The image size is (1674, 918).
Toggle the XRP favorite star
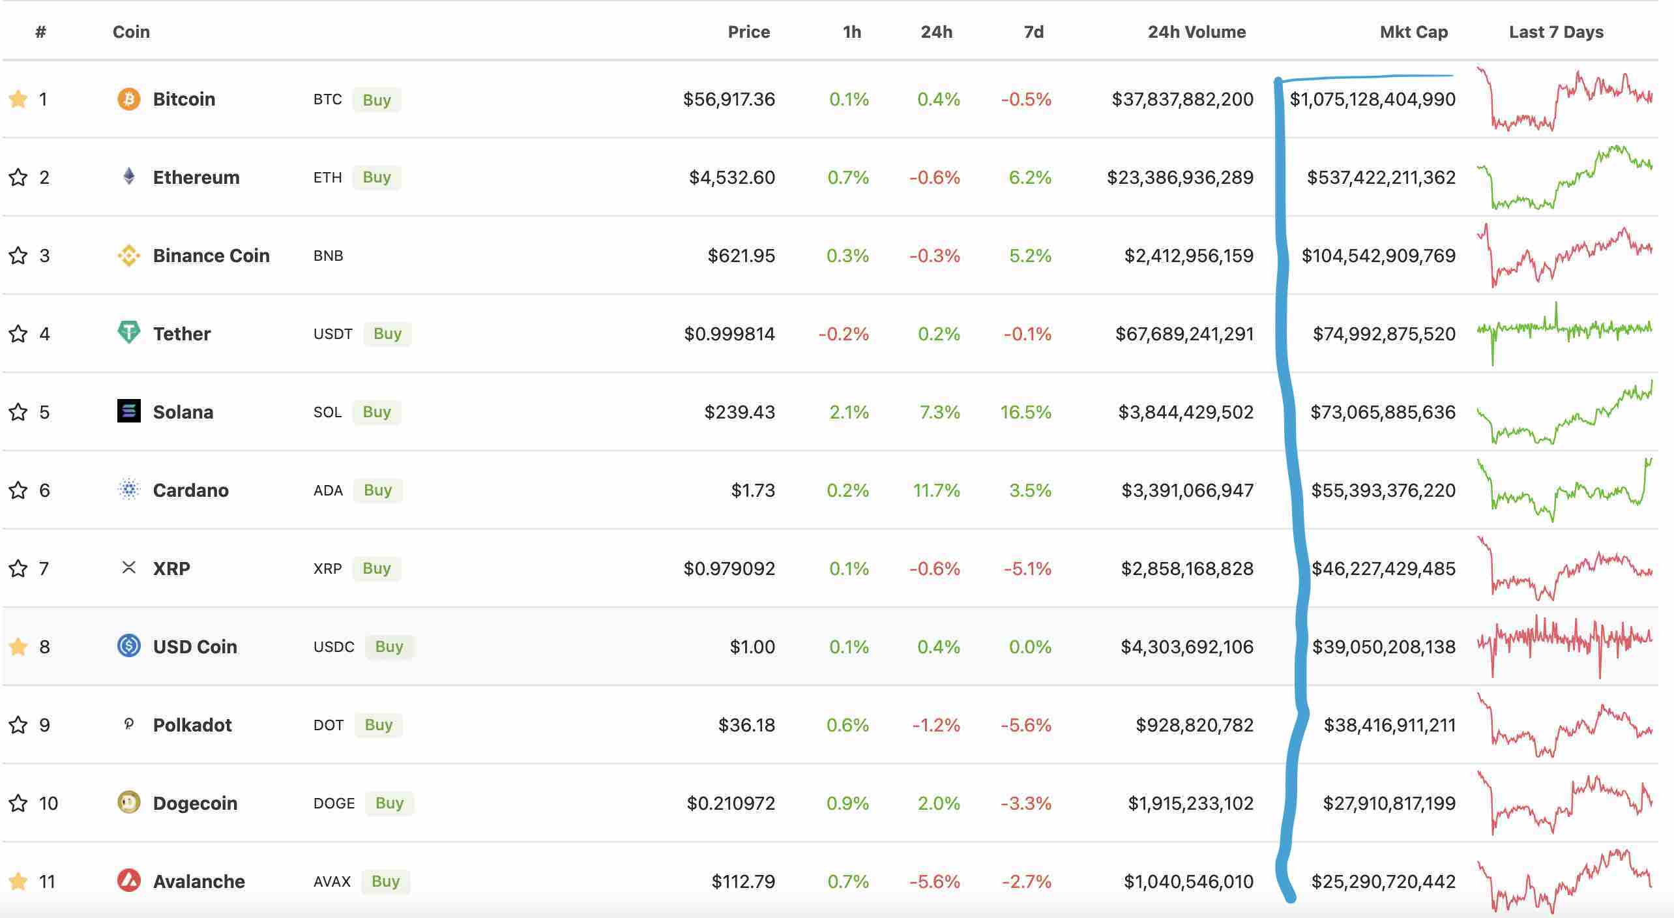tap(18, 569)
